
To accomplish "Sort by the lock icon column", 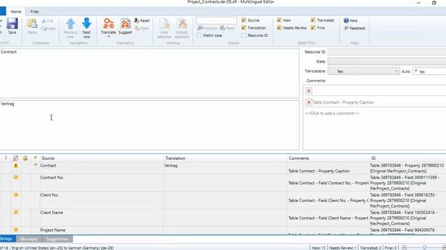I will point(25,158).
